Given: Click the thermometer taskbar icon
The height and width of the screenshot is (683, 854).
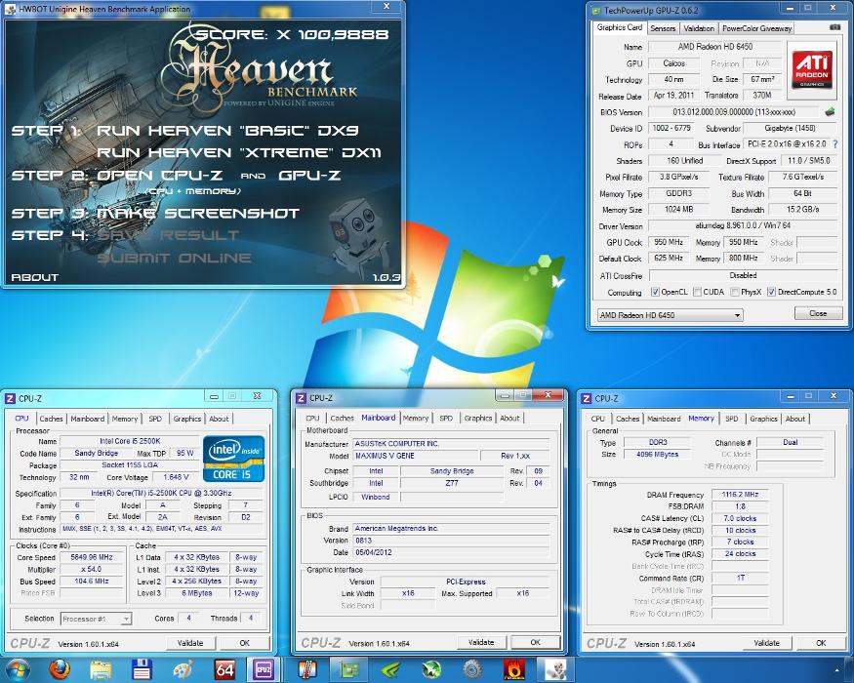Looking at the screenshot, I should coord(308,670).
